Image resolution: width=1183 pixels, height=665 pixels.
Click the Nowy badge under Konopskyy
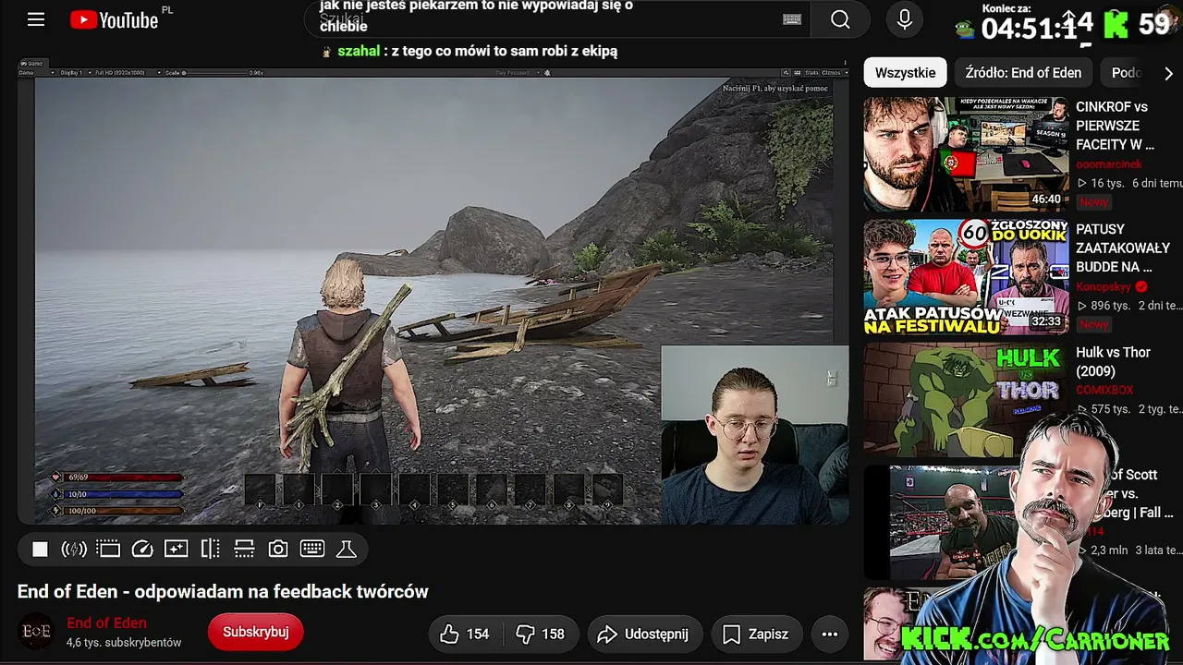click(1093, 324)
